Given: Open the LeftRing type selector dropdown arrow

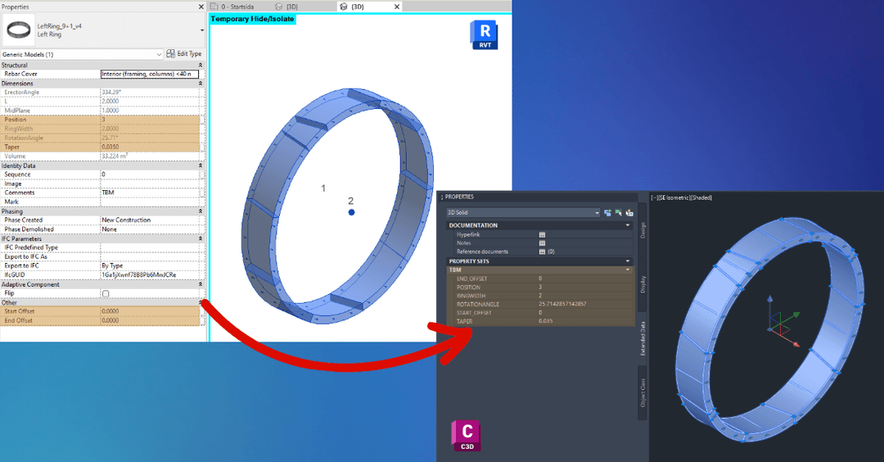Looking at the screenshot, I should (201, 31).
